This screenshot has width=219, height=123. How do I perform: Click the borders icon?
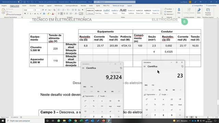(80, 14)
